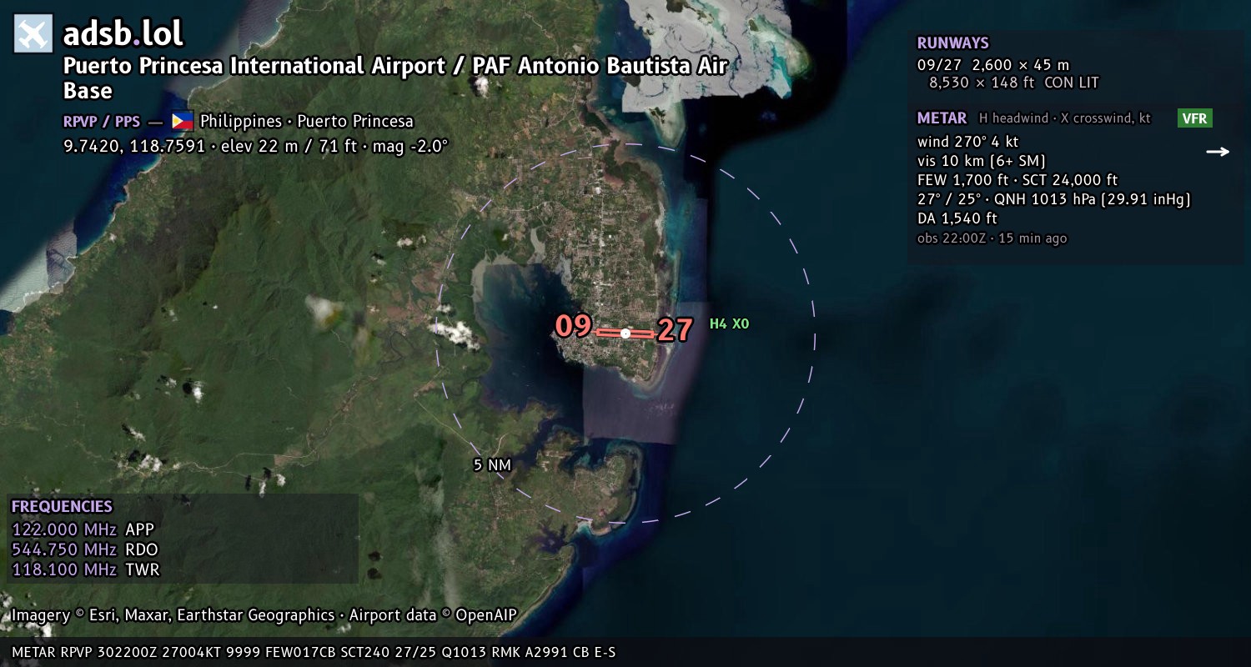Click the 09/27 2,600 × 45 m entry
The image size is (1251, 667).
pos(993,65)
